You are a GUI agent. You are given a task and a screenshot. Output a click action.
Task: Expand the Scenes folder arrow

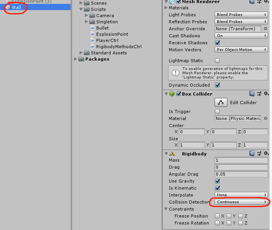pyautogui.click(x=81, y=3)
